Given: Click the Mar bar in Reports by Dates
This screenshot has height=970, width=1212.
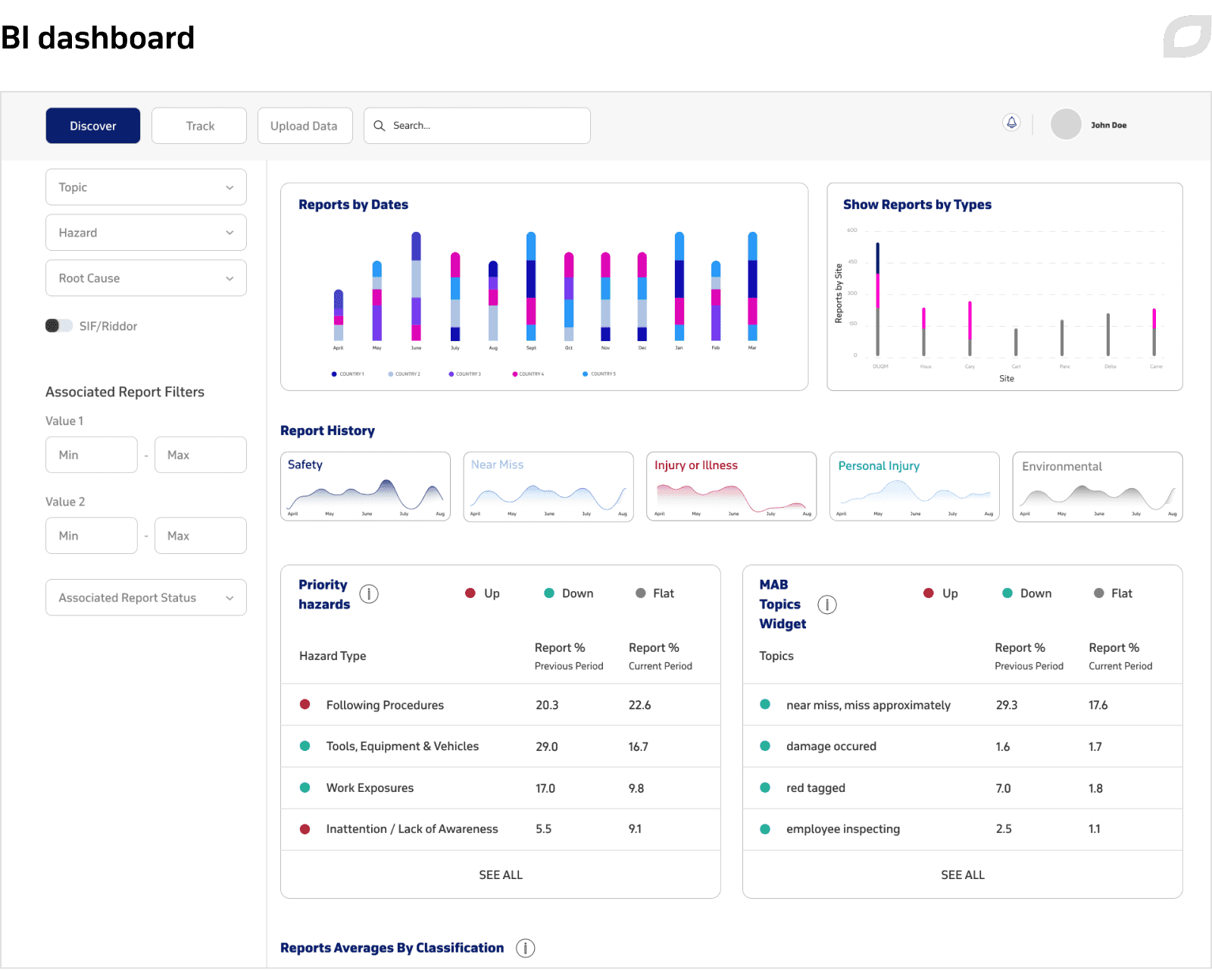Looking at the screenshot, I should [752, 286].
